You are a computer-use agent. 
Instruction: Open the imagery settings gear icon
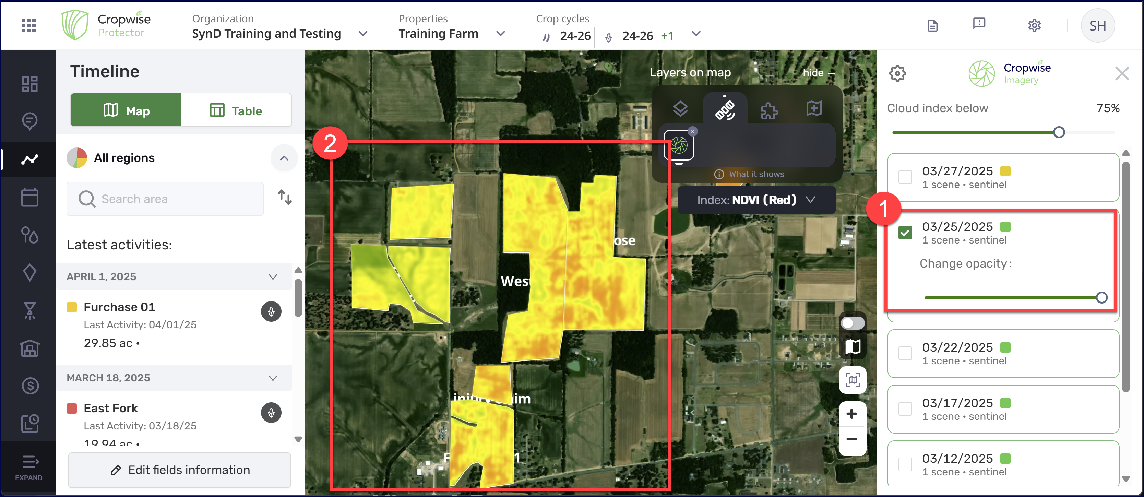(x=897, y=73)
